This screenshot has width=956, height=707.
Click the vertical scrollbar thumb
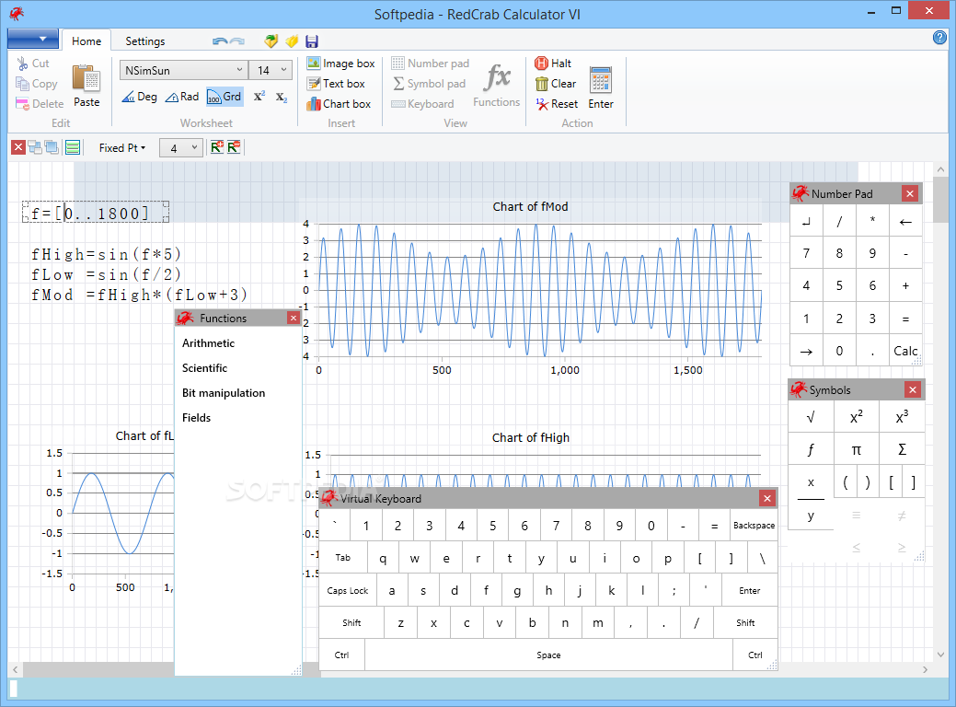940,200
